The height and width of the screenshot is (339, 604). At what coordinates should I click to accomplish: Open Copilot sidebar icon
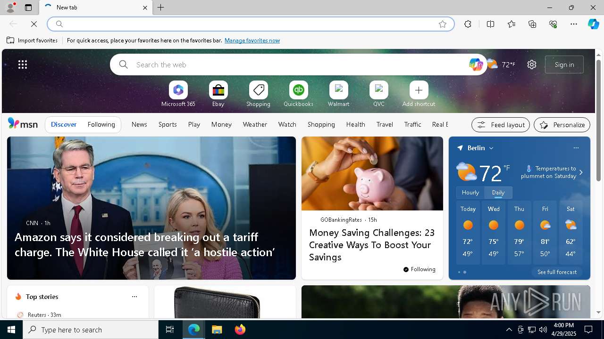(x=593, y=24)
